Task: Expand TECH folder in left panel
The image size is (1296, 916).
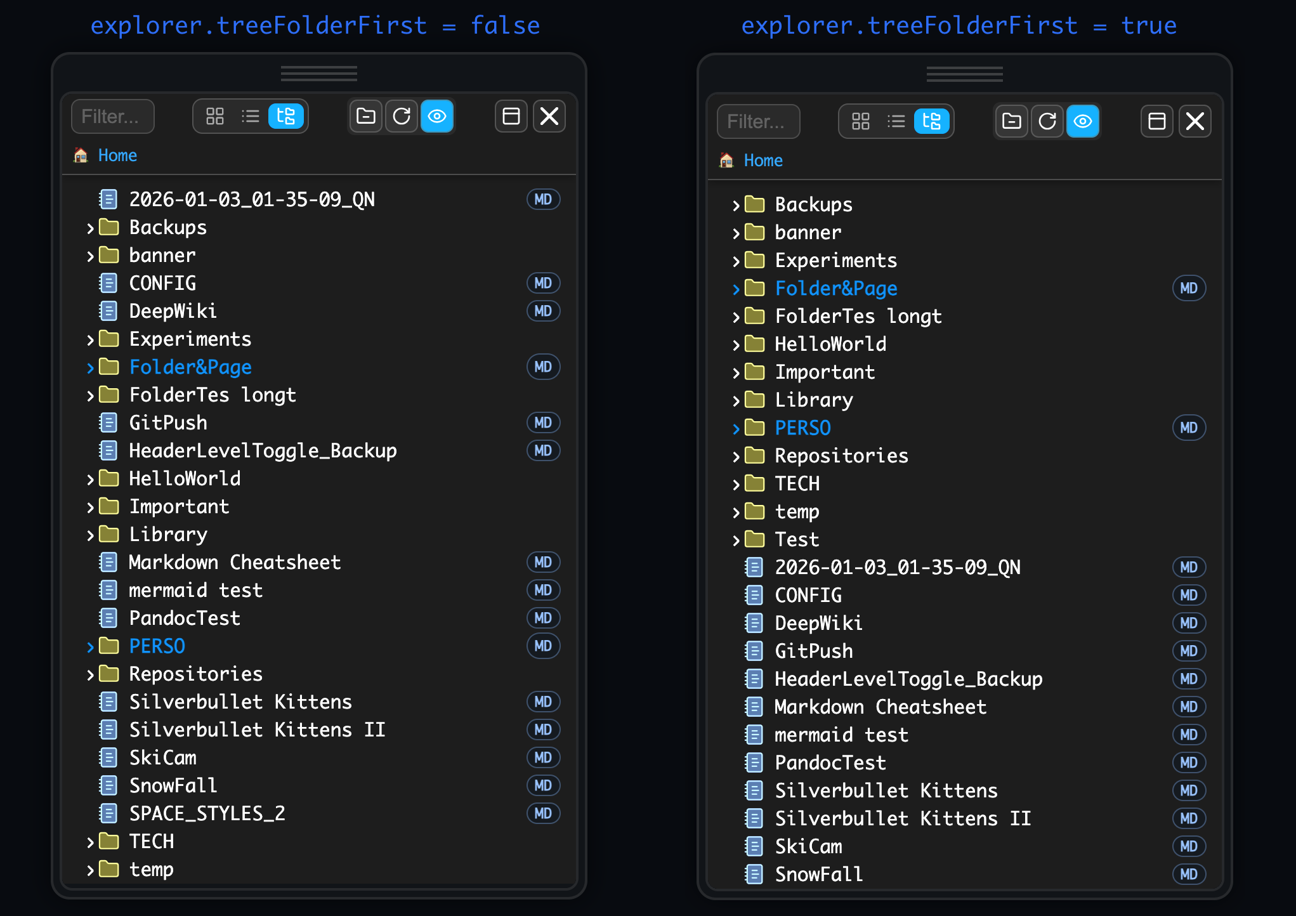Action: click(x=90, y=842)
